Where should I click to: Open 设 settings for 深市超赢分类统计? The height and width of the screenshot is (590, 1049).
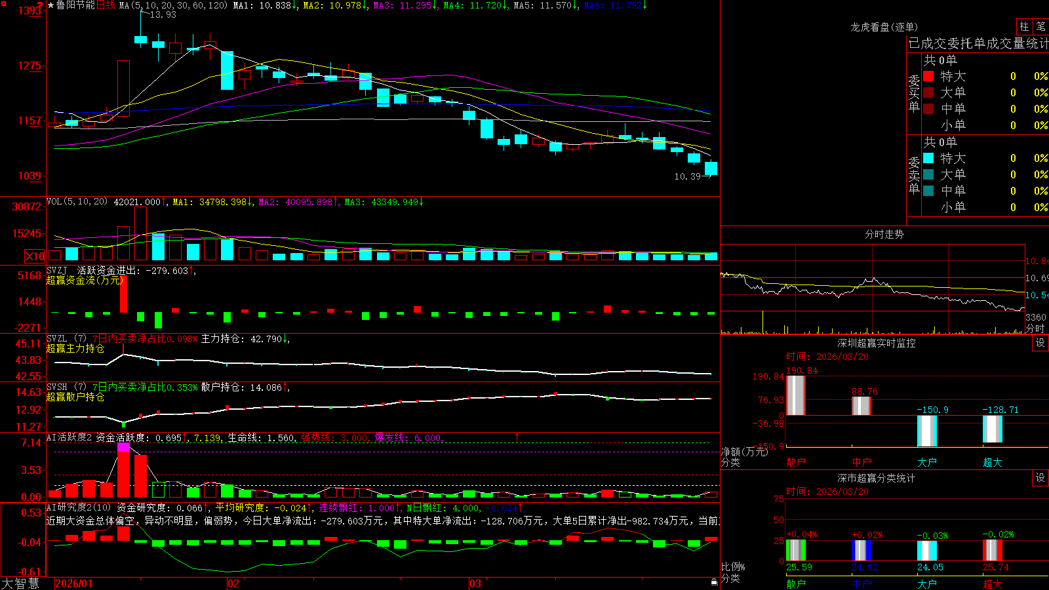(1040, 478)
